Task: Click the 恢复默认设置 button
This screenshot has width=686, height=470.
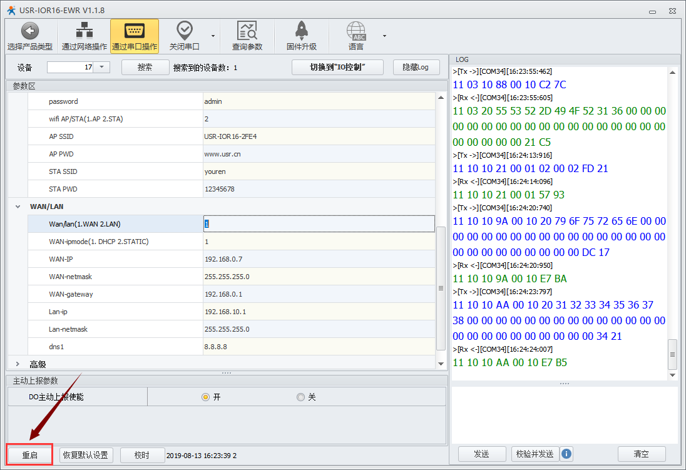Action: [86, 455]
